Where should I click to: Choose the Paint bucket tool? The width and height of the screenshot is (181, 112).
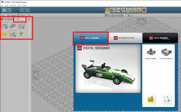[133, 10]
